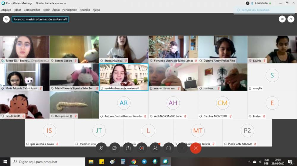Click the share content icon
The image size is (297, 166).
coord(128,148)
